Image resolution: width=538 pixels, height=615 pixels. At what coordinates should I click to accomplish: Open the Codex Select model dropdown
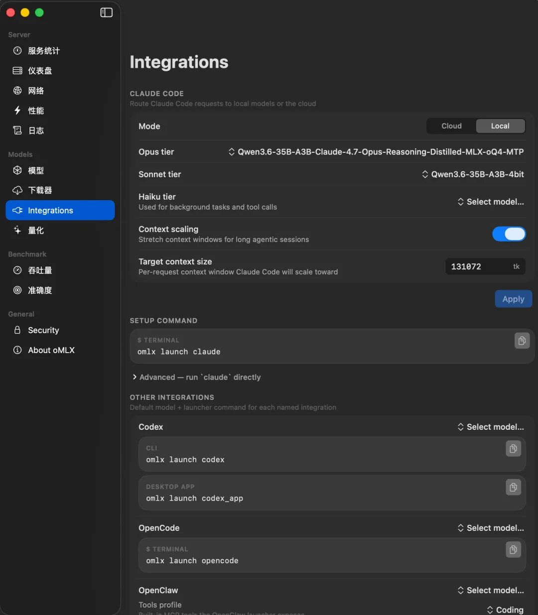tap(491, 427)
